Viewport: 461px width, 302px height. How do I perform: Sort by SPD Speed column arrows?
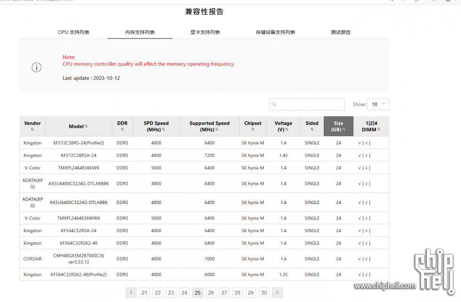(x=164, y=129)
